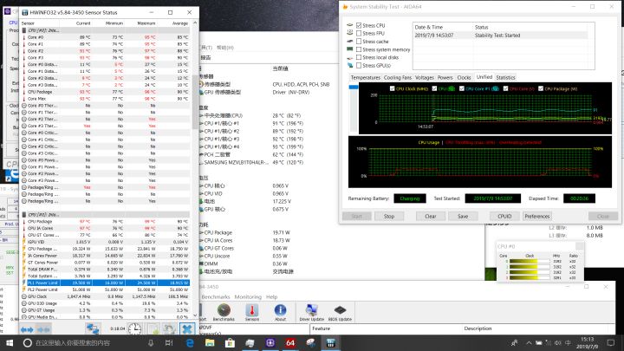Open the notification center icon

611,342
